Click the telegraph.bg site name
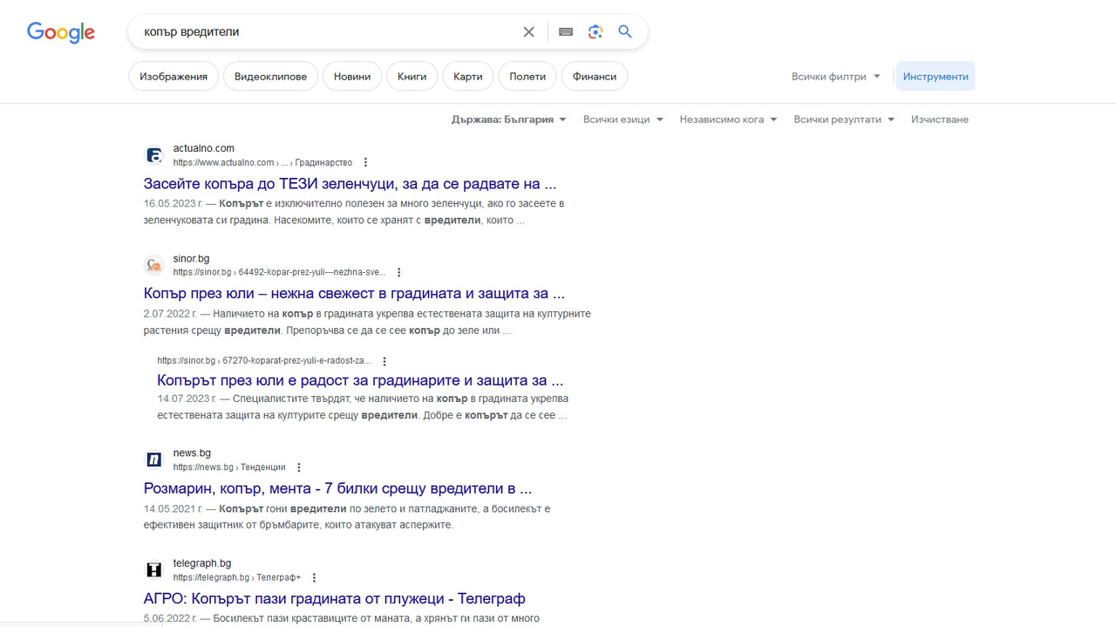The image size is (1116, 627). coord(201,562)
